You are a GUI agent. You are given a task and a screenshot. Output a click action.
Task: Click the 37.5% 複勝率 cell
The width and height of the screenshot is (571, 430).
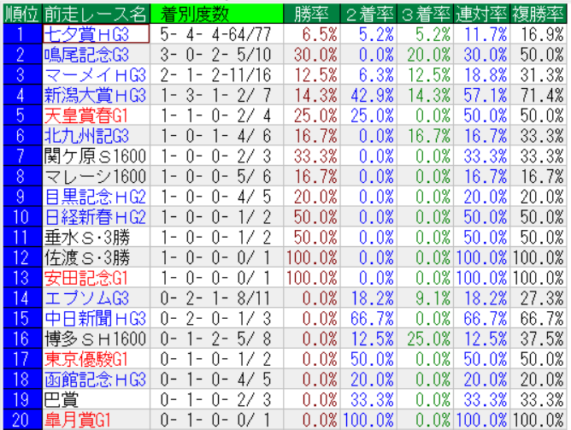pos(539,339)
